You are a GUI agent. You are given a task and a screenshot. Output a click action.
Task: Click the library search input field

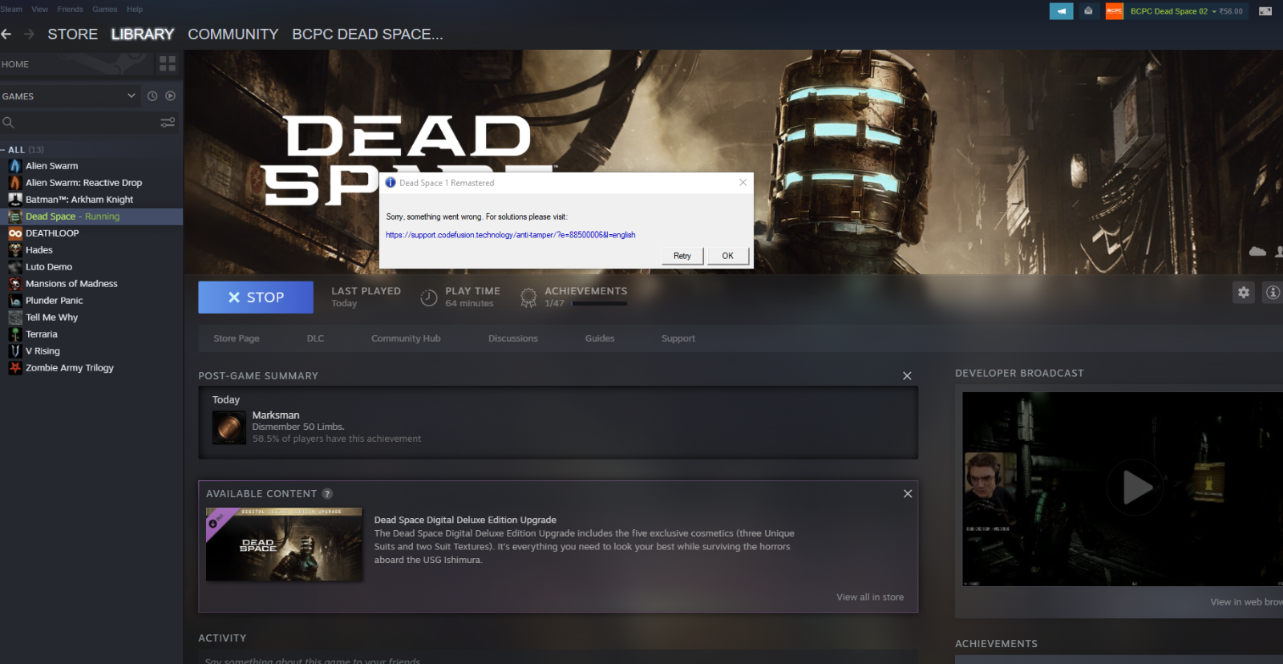(x=87, y=123)
